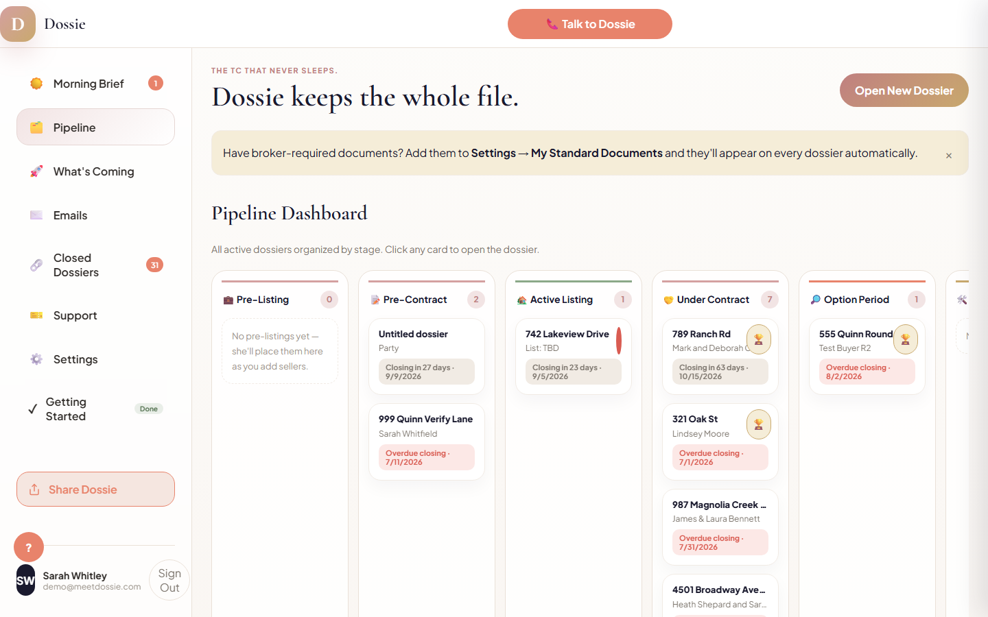Click the Pre-Contract document icon
The image size is (988, 617).
(375, 300)
